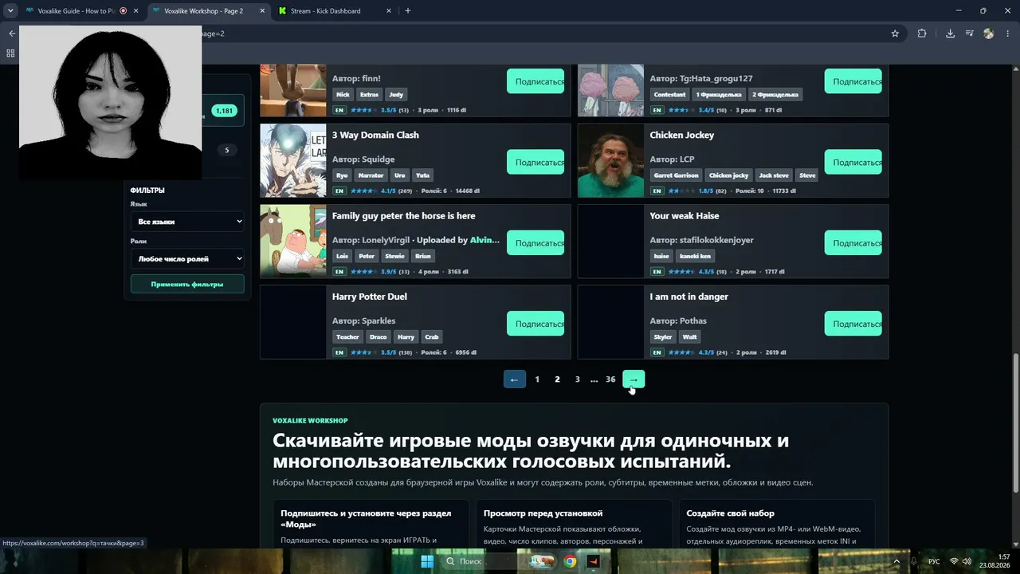Click the Garret Garrison role tag
The image size is (1020, 574).
point(677,175)
